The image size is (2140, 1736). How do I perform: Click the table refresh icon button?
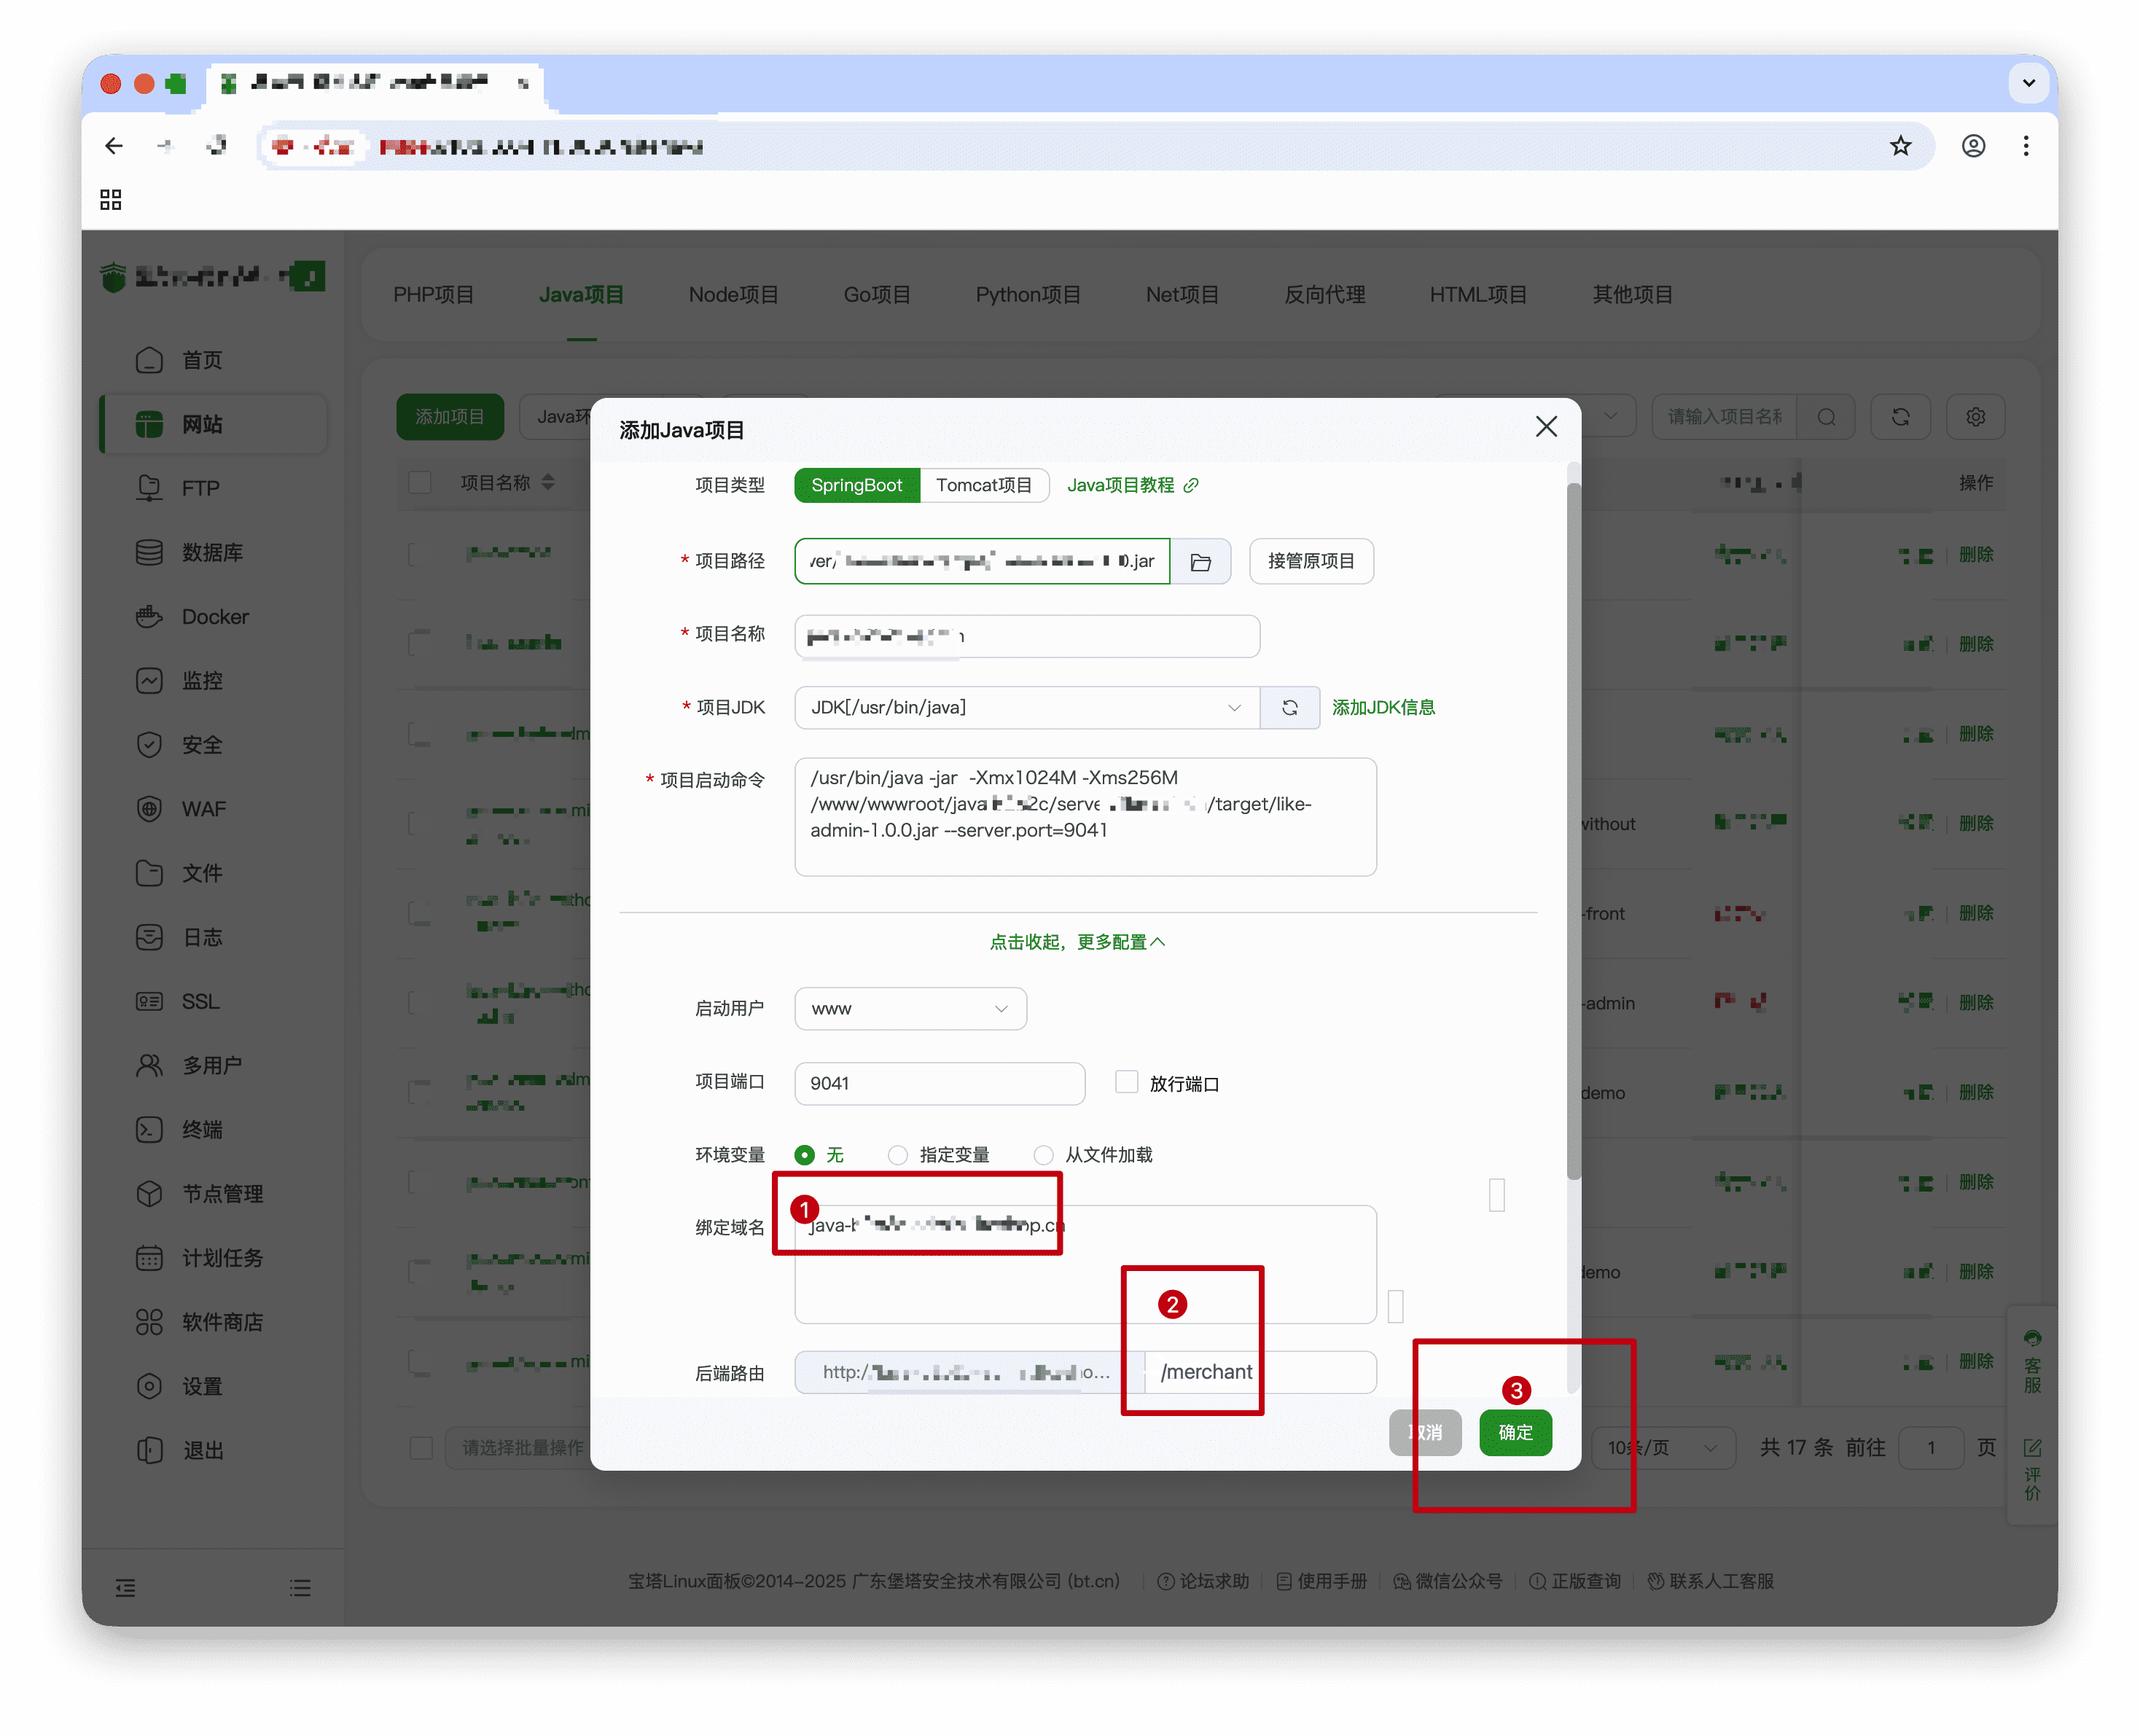pyautogui.click(x=1900, y=417)
